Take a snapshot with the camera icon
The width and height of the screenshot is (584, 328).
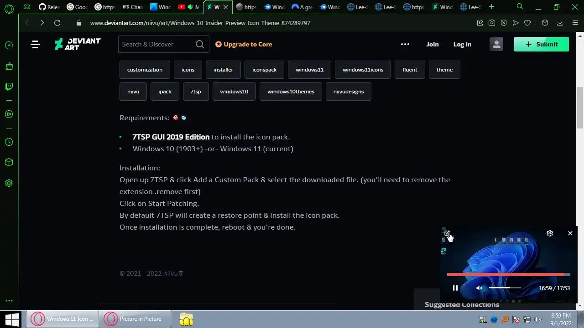tap(492, 23)
